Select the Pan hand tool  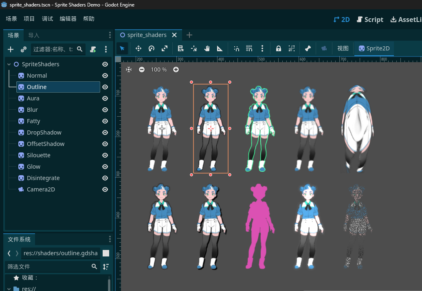(207, 48)
